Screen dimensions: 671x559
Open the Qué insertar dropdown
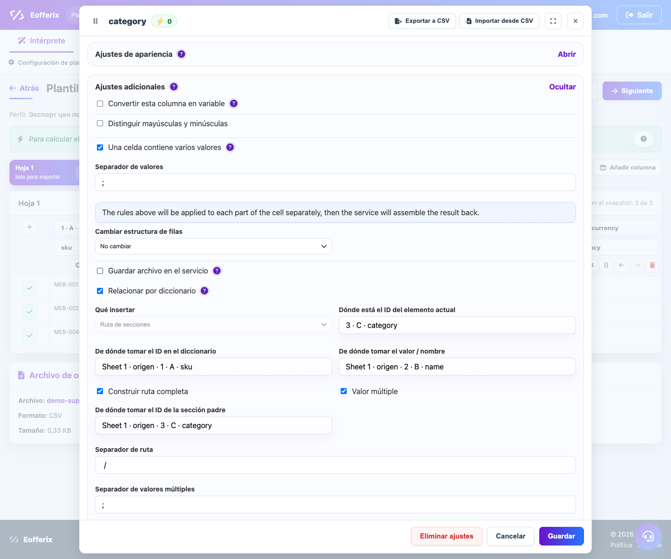tap(213, 325)
